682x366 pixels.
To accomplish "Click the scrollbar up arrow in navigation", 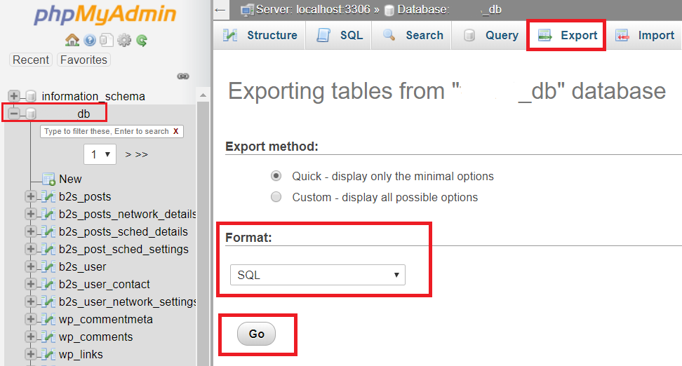I will click(203, 95).
